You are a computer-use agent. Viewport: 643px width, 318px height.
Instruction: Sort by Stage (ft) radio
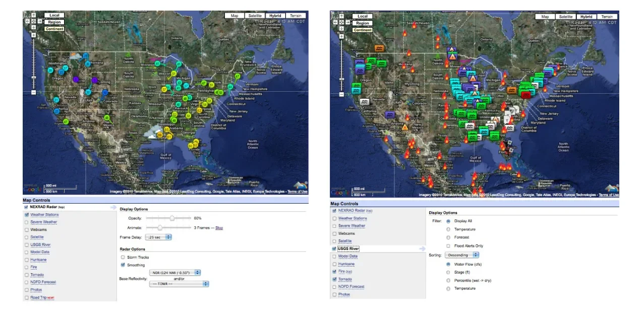click(448, 272)
